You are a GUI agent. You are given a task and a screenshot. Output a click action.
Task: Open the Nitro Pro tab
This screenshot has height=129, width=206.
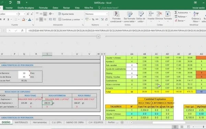[x=89, y=8]
